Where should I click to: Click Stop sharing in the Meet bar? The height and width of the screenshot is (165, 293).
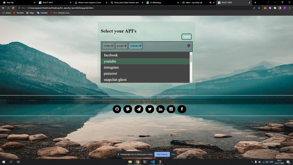point(162,154)
